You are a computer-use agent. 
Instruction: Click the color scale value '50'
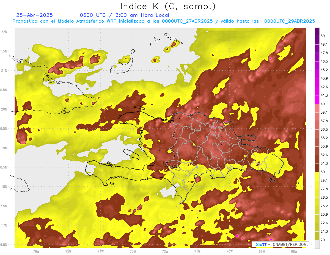[x=323, y=36]
